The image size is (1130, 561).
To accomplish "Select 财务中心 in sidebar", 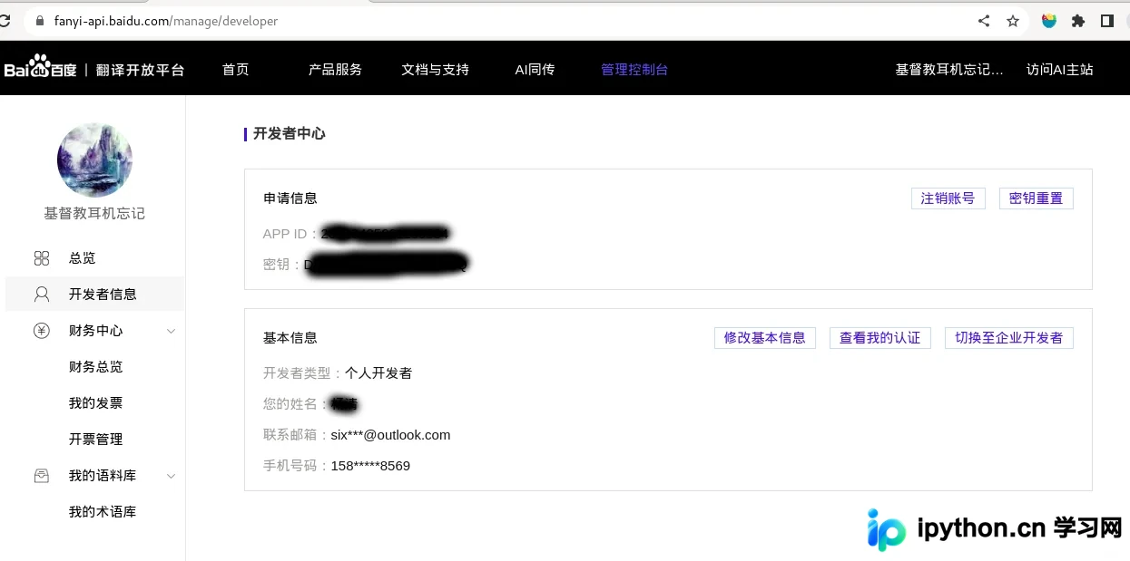I will tap(94, 331).
